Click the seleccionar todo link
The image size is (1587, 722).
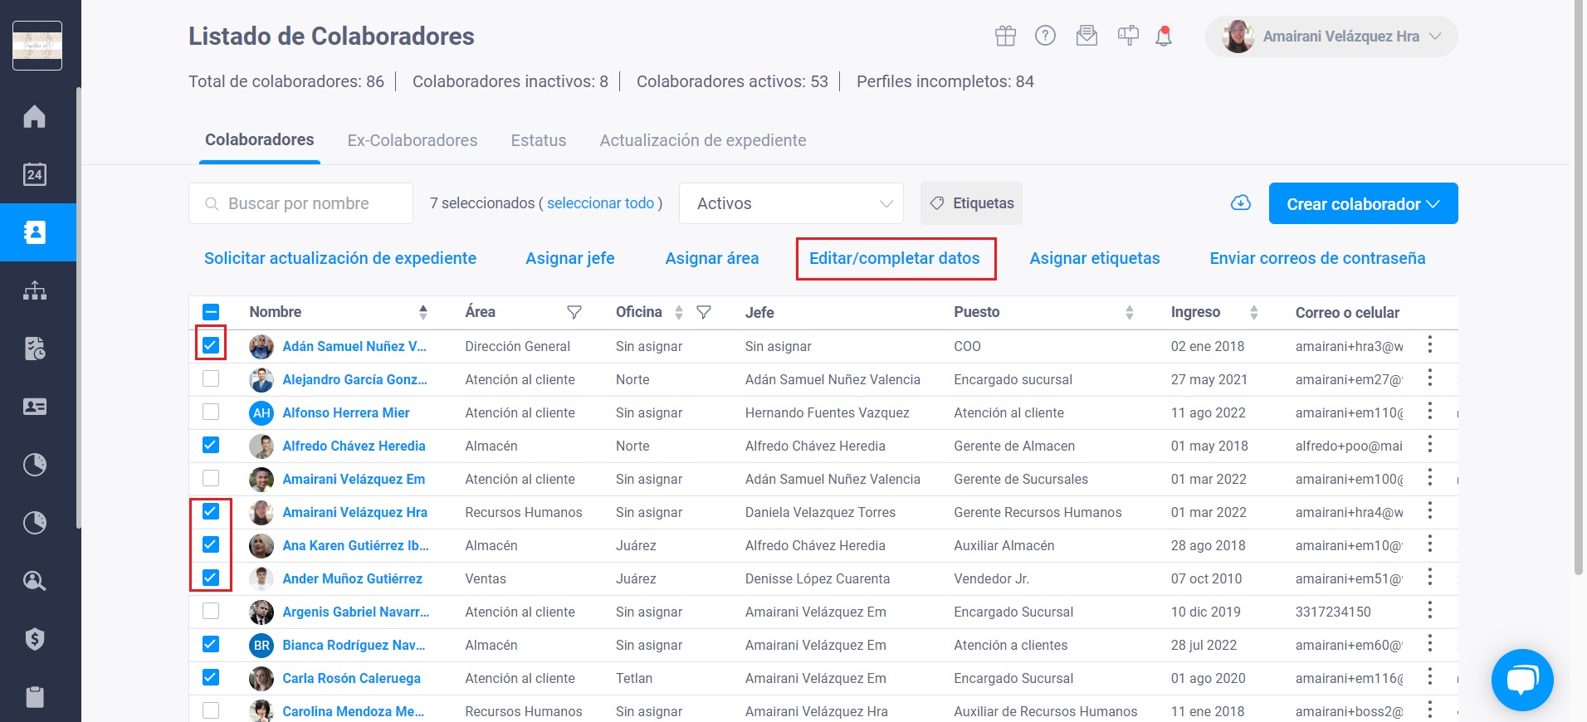(600, 203)
